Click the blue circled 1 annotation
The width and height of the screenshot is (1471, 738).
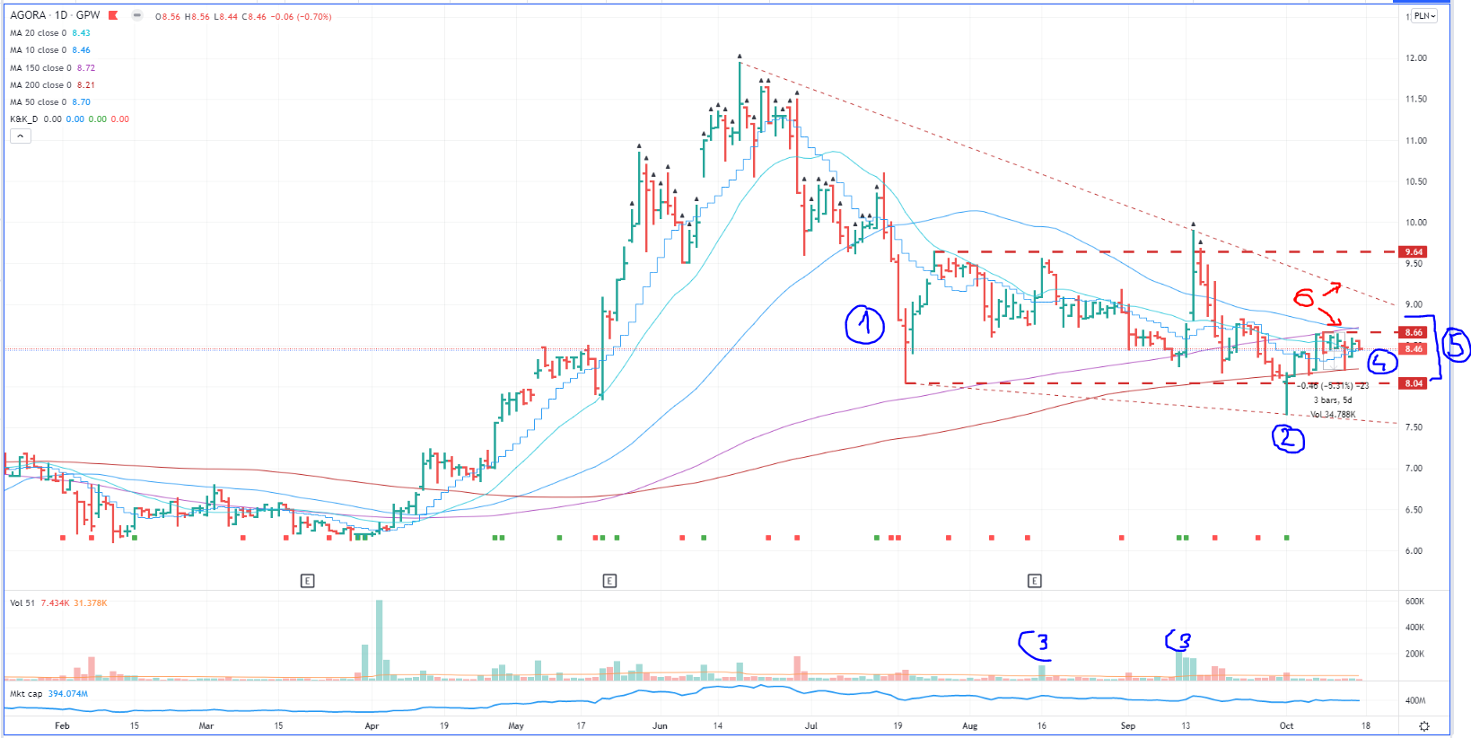(864, 325)
